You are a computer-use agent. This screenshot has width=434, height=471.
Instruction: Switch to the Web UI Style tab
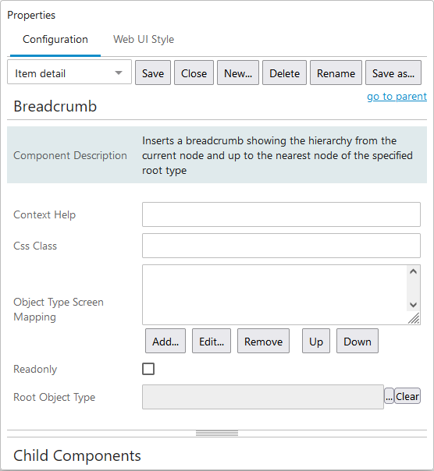[x=144, y=39]
